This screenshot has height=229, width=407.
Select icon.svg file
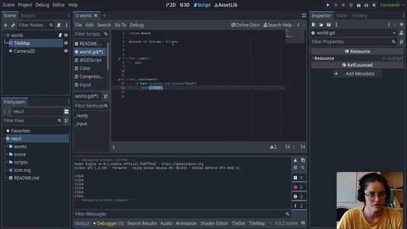pyautogui.click(x=22, y=170)
